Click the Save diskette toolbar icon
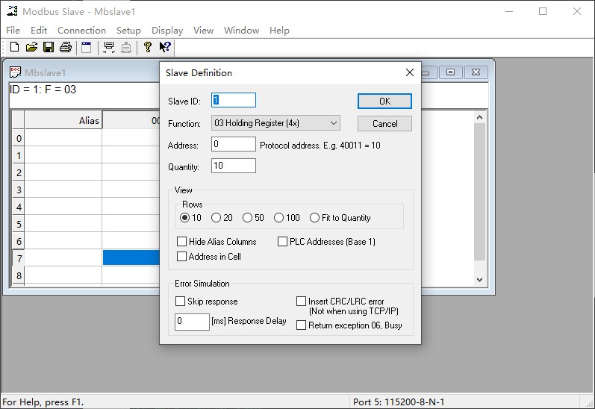 point(49,47)
